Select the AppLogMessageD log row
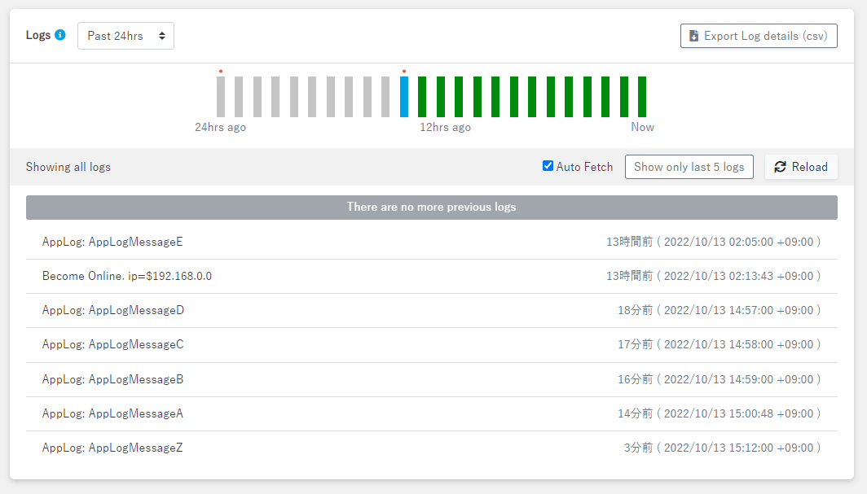867x494 pixels. pyautogui.click(x=113, y=310)
